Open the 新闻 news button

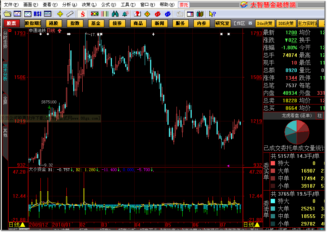click(x=159, y=23)
